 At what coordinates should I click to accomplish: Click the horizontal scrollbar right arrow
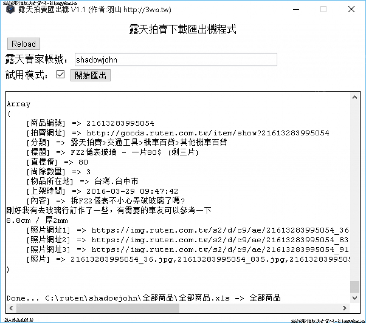(345, 308)
